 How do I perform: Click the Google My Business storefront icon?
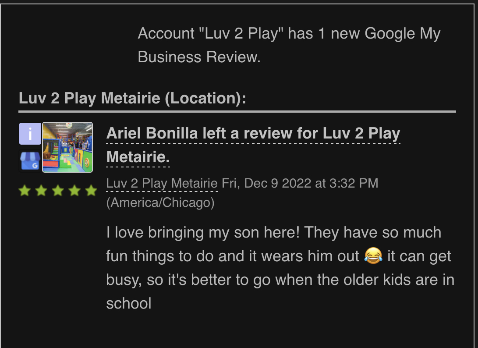[30, 161]
